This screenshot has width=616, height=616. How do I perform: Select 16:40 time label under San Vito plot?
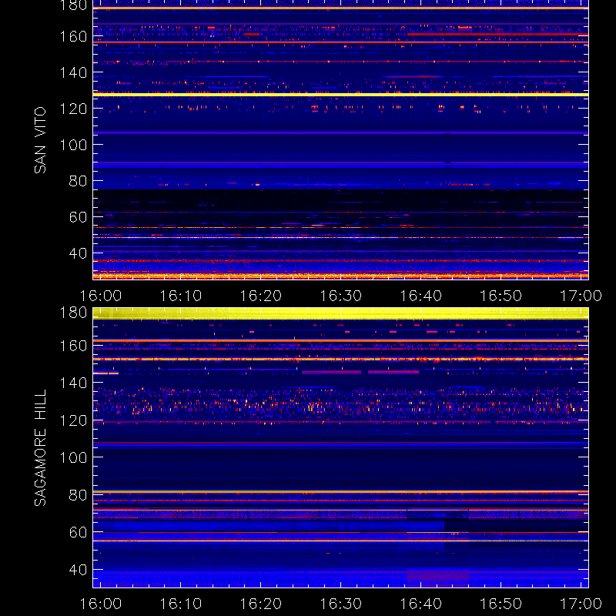pos(420,296)
